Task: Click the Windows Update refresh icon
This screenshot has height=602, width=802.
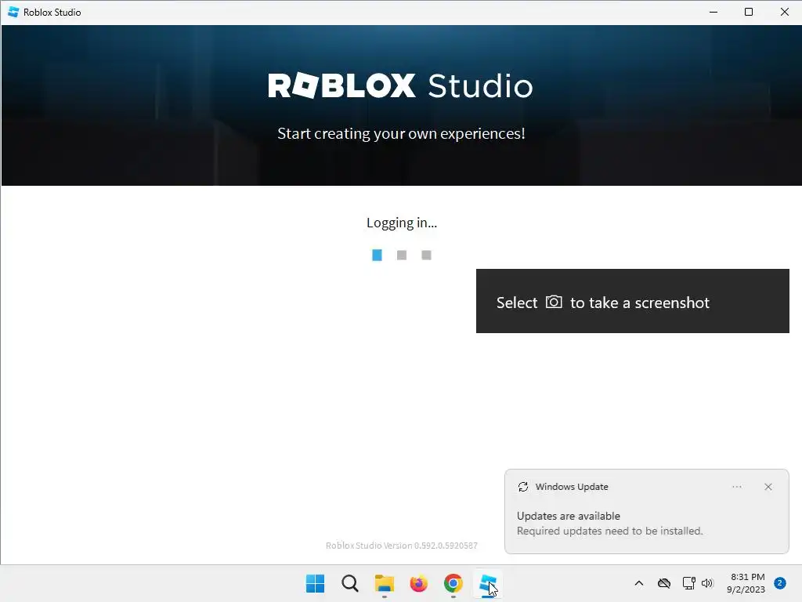Action: tap(522, 487)
